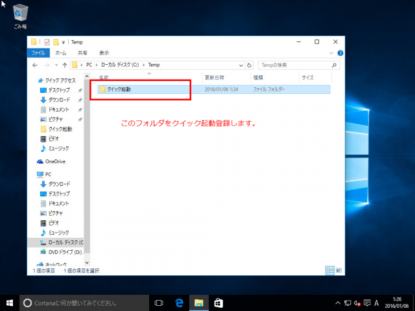Open the ファイル menu tab

[x=38, y=52]
